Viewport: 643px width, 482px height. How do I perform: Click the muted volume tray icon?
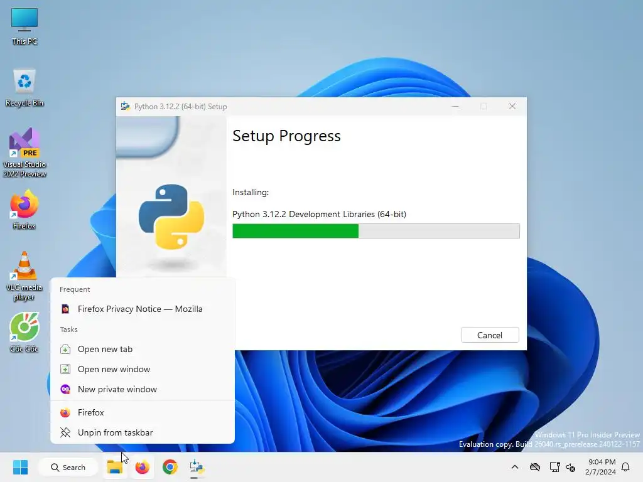[x=570, y=467]
